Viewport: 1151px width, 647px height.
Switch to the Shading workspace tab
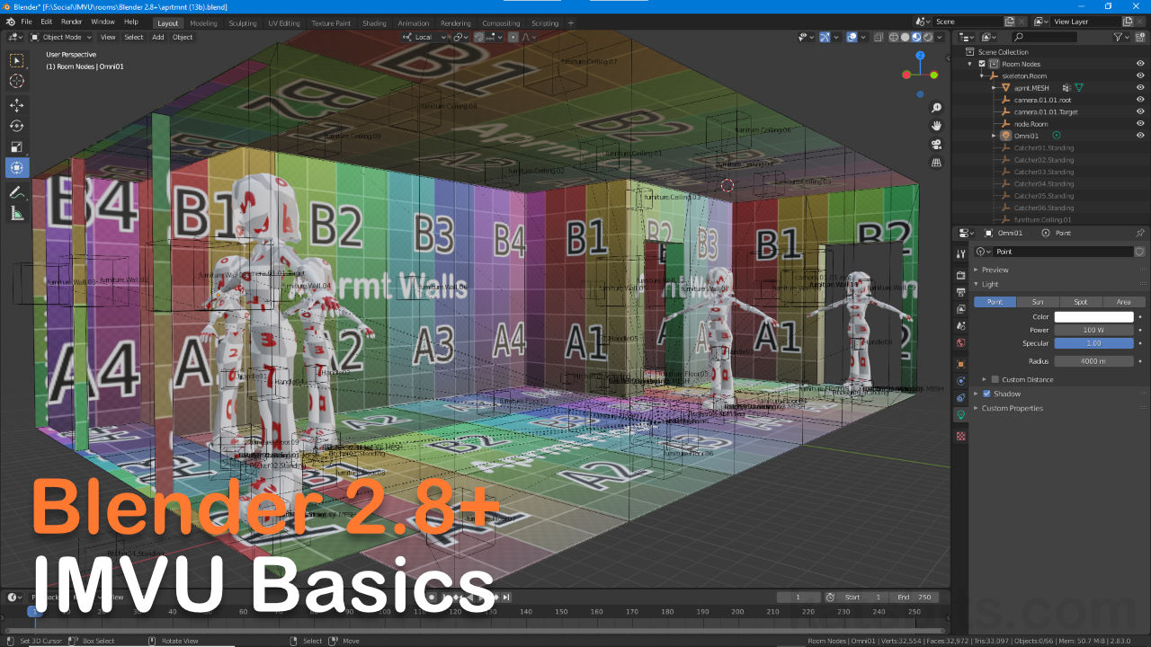coord(374,22)
